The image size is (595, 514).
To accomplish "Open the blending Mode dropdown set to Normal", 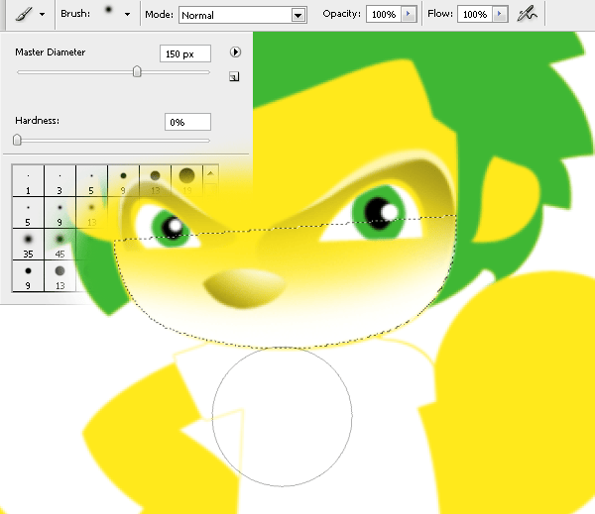I will [297, 16].
